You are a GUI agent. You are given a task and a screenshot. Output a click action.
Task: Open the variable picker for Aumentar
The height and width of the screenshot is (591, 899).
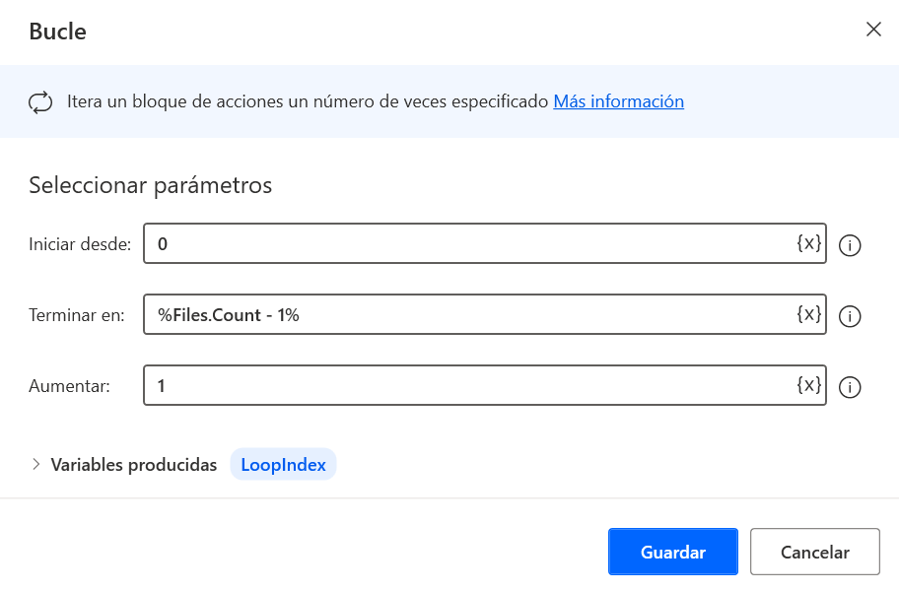point(808,385)
